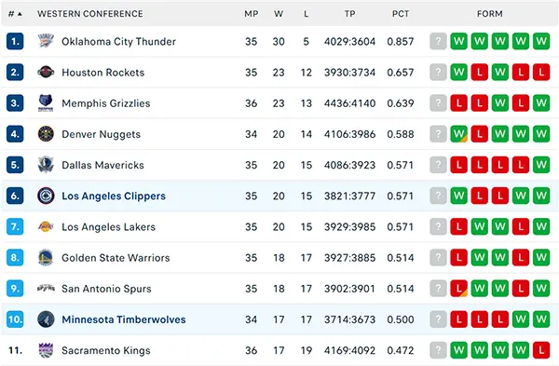The height and width of the screenshot is (366, 559).
Task: Select the Denver Nuggets logo
Action: (x=46, y=134)
